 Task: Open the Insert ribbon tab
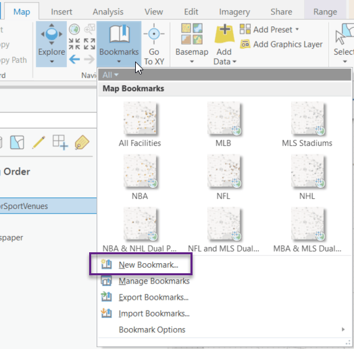coord(61,11)
